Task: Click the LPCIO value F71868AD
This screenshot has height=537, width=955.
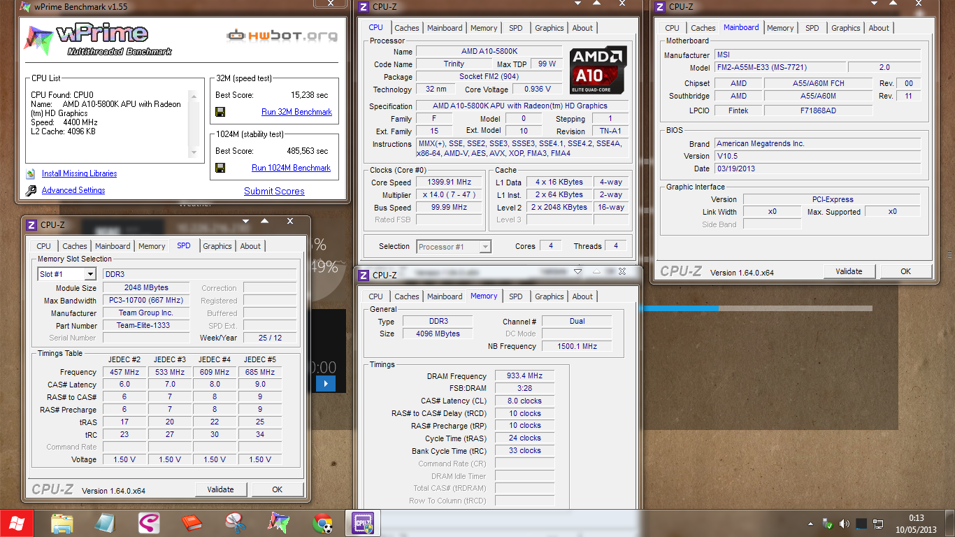Action: click(818, 110)
